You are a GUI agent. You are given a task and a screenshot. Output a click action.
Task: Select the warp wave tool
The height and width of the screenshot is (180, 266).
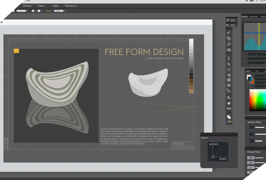(229, 109)
